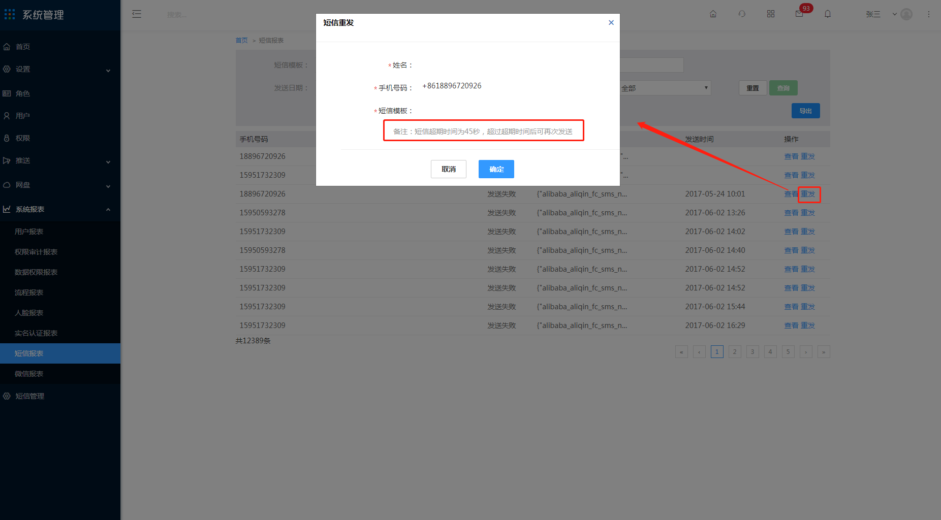The width and height of the screenshot is (941, 520).
Task: Click phone number 15950593278 at 13:26 row
Action: tap(262, 213)
